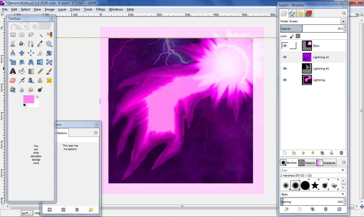The height and width of the screenshot is (217, 364).
Task: Switch to the Patterns tab
Action: click(307, 163)
